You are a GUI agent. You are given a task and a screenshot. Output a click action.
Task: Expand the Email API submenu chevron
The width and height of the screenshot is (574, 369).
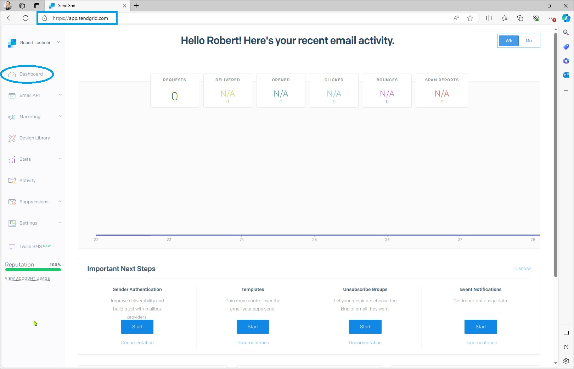point(60,95)
